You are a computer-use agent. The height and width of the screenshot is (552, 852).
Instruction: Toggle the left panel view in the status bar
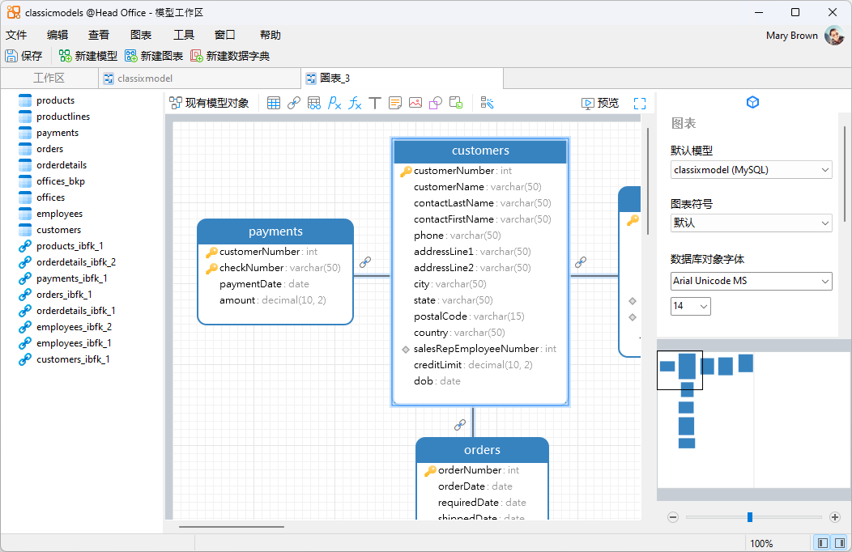822,542
